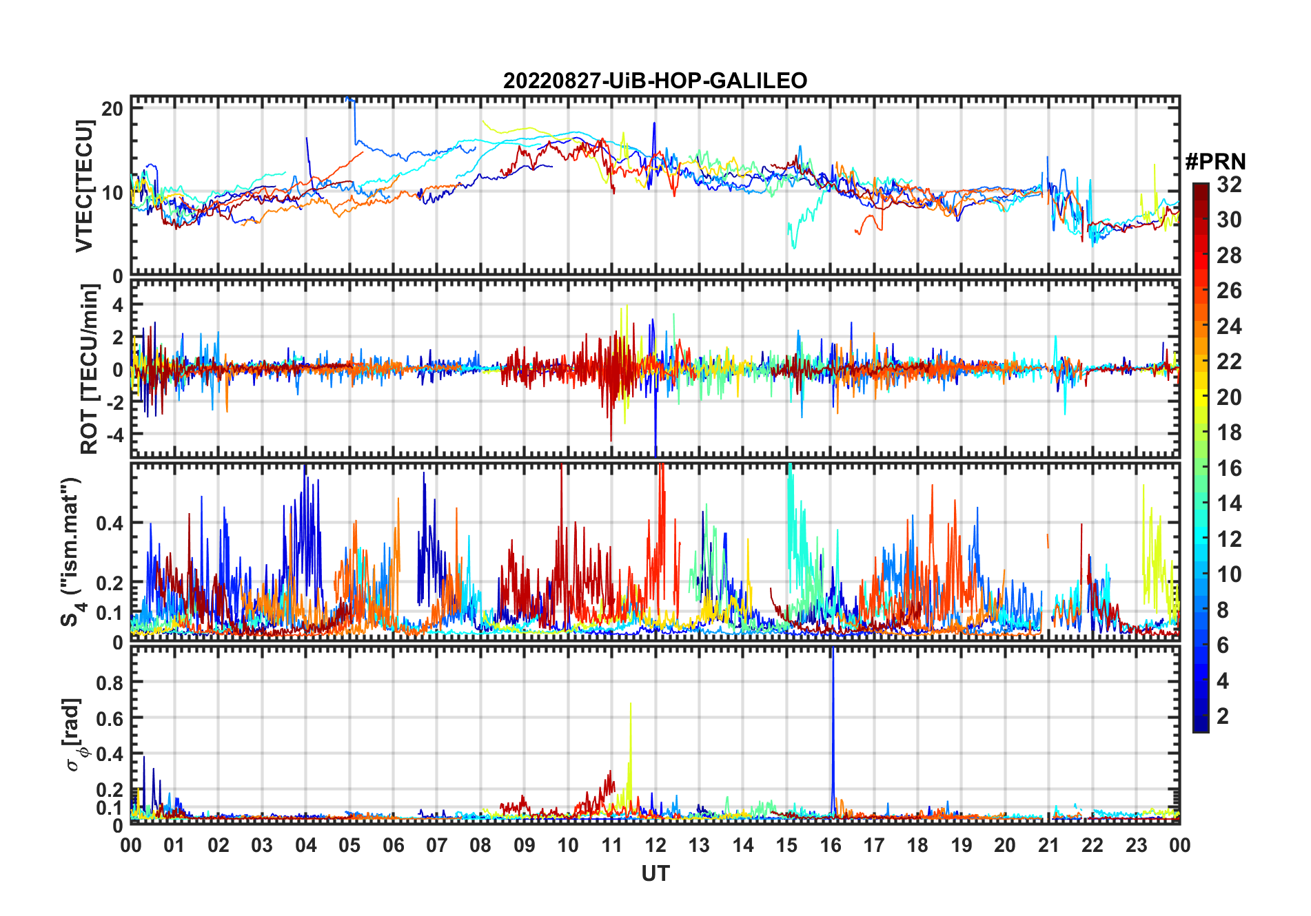Click the S4 axis tick label 0.2
The image size is (1311, 916).
pos(110,583)
